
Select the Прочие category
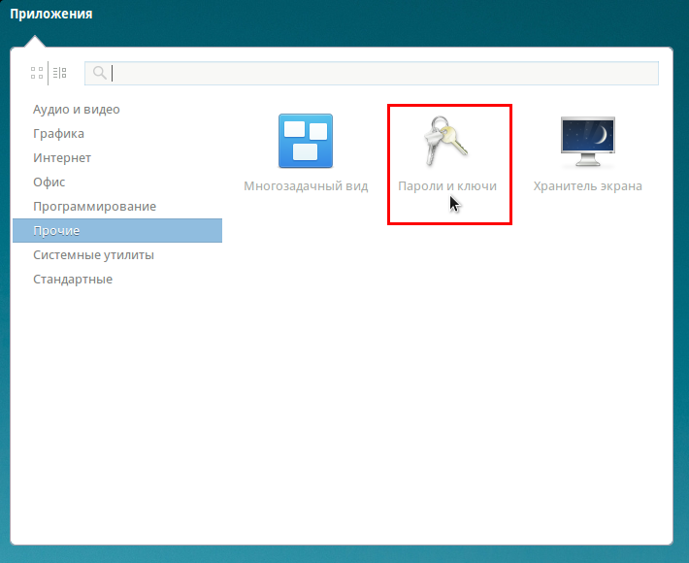(x=117, y=230)
